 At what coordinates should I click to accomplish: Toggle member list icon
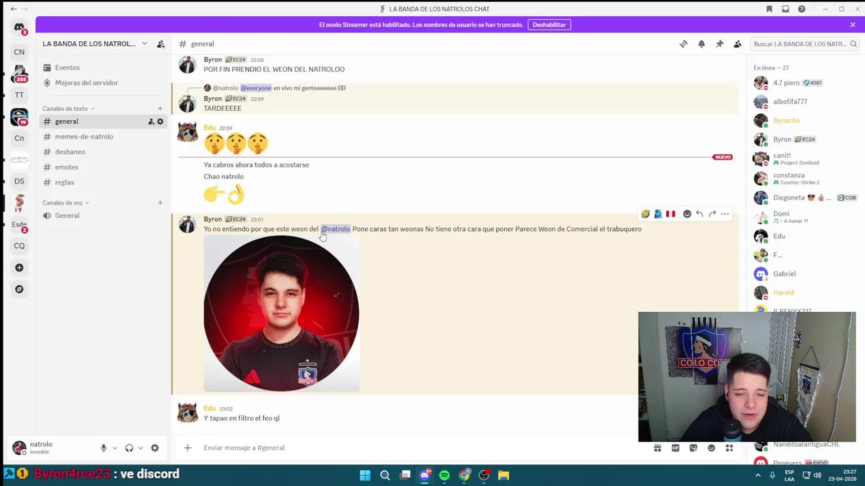(737, 44)
